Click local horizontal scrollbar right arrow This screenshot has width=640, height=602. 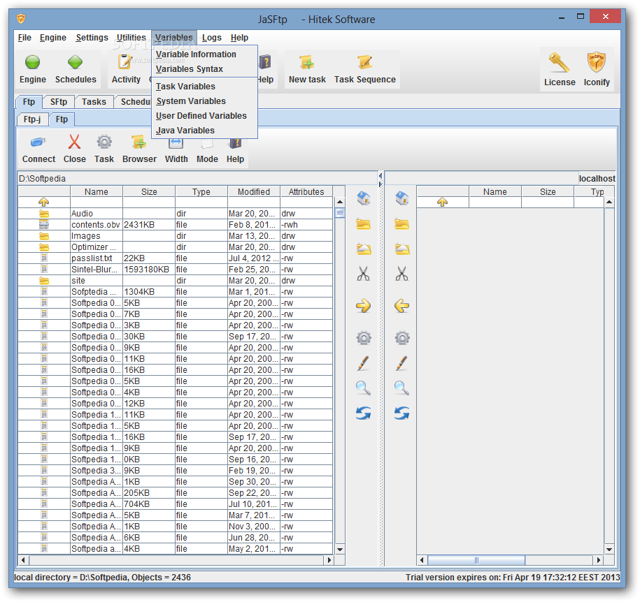click(329, 560)
